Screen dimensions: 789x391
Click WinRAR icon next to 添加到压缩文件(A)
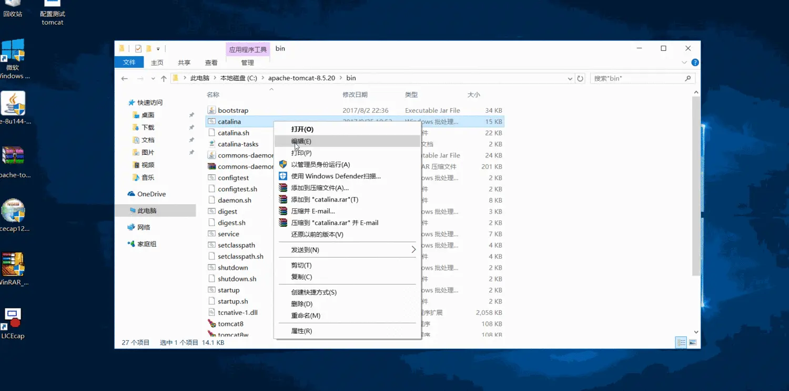(283, 188)
